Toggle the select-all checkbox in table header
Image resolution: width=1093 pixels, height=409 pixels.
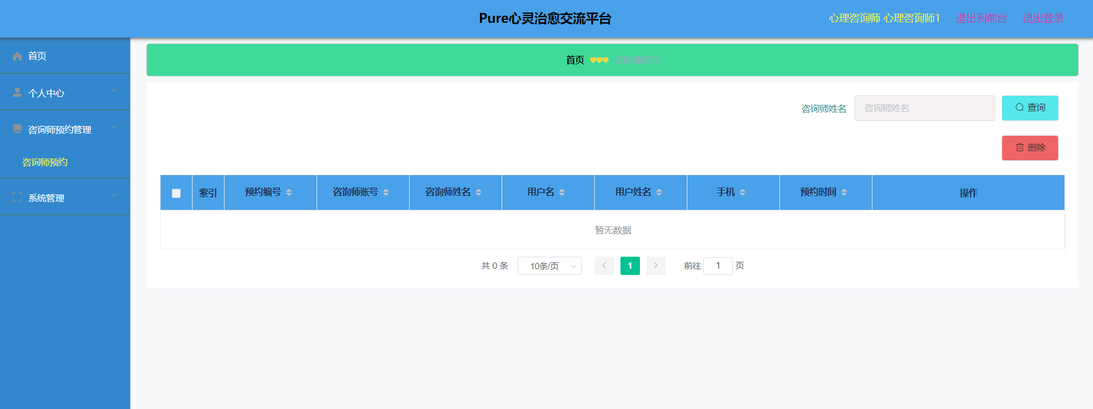[x=176, y=193]
